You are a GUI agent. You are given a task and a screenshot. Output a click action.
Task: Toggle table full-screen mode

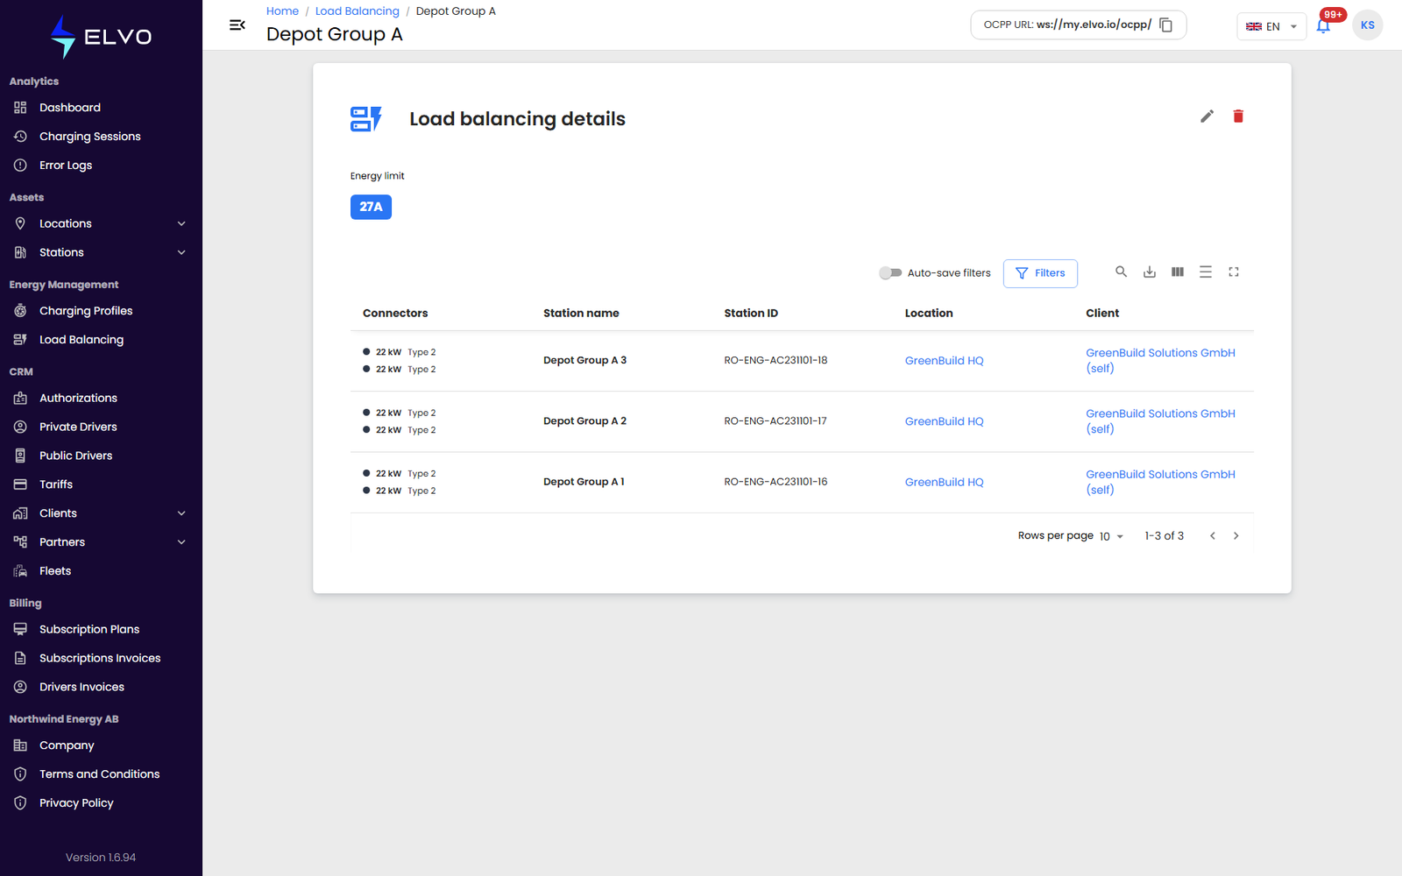click(1233, 272)
